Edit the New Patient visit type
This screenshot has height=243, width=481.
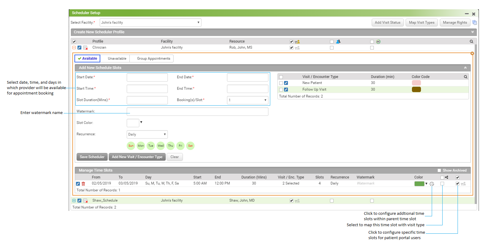pyautogui.click(x=286, y=83)
